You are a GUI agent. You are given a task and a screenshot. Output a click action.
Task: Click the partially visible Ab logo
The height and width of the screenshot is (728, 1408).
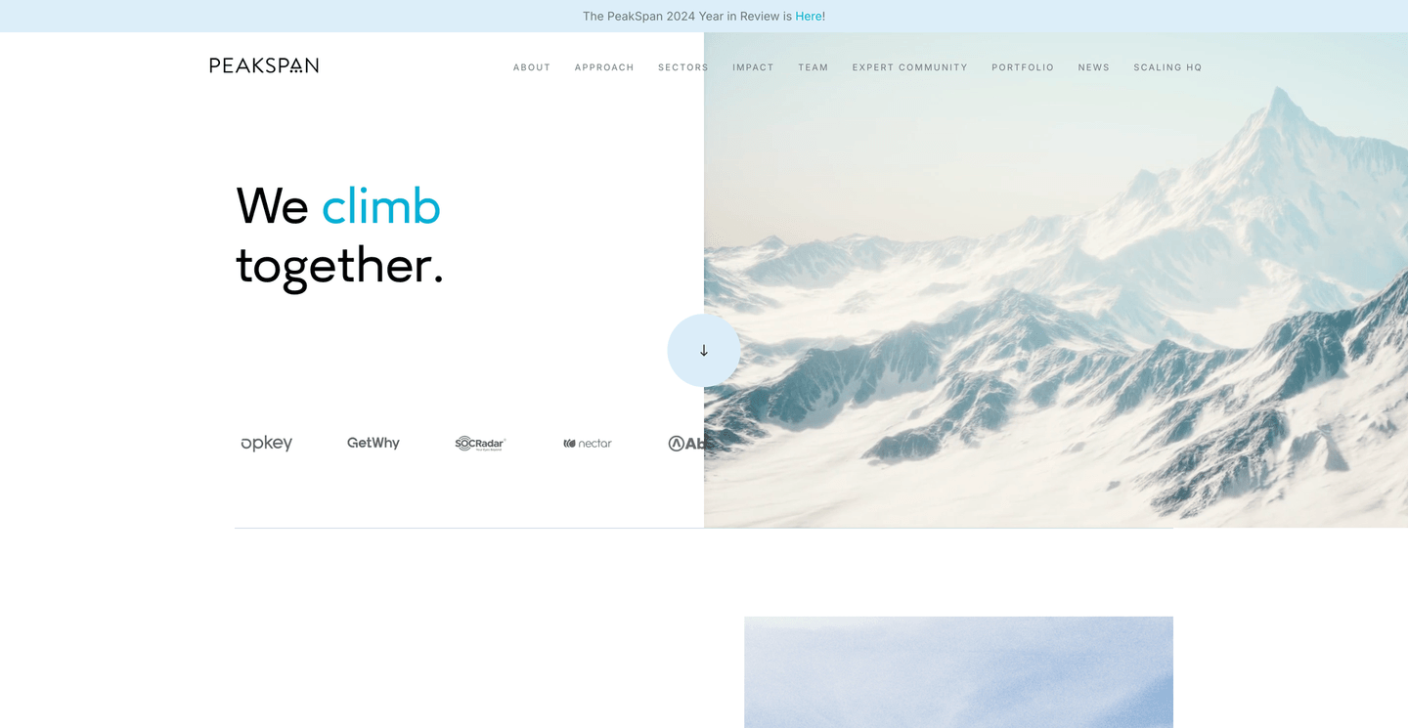pos(690,443)
